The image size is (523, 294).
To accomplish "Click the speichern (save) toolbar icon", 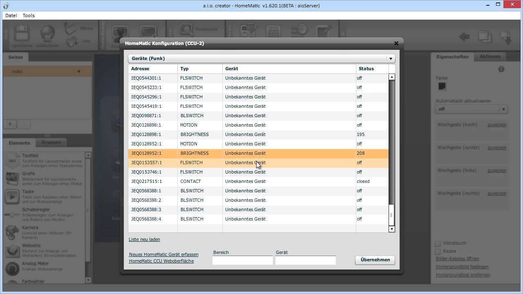I will point(22,34).
